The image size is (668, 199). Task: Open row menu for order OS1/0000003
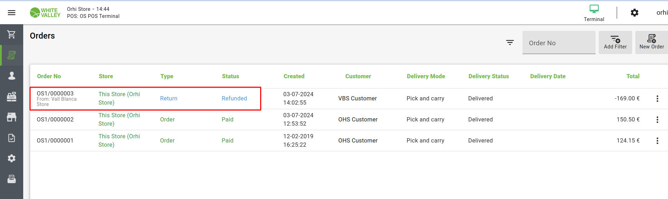point(657,99)
